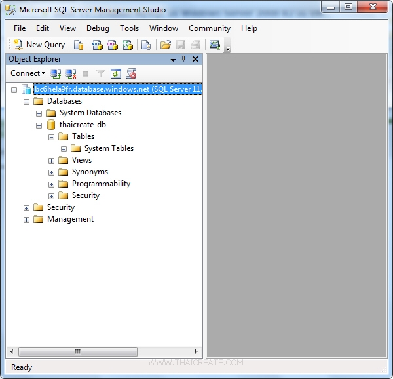Click SQL Server Compact Query icon

146,45
